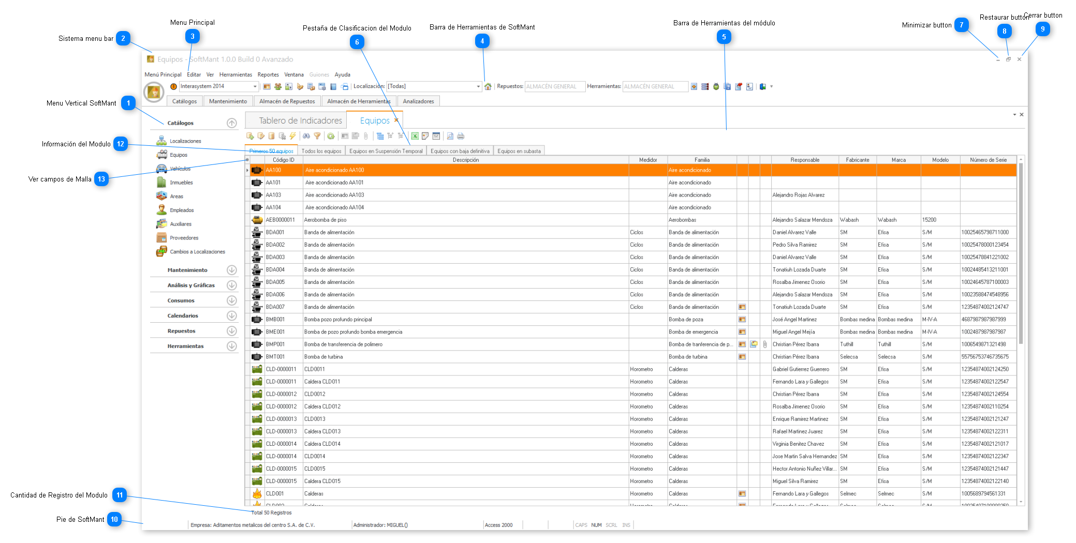
Task: Collapse the Catálogos sidebar section
Action: pyautogui.click(x=231, y=123)
